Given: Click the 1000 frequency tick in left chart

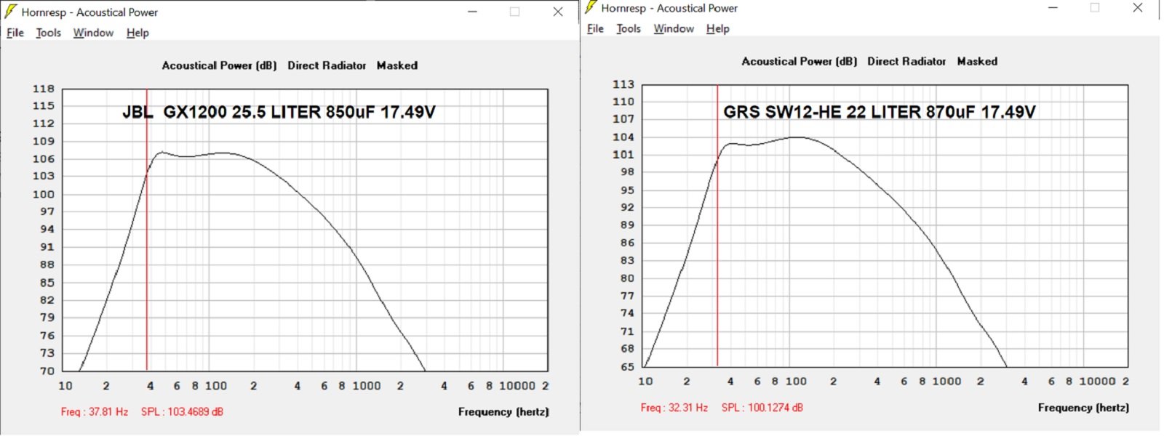Looking at the screenshot, I should click(x=367, y=386).
